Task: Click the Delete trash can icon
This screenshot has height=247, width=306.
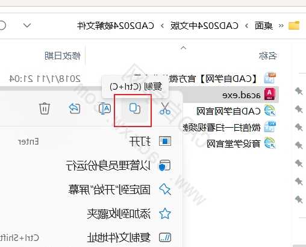Action: [45, 108]
